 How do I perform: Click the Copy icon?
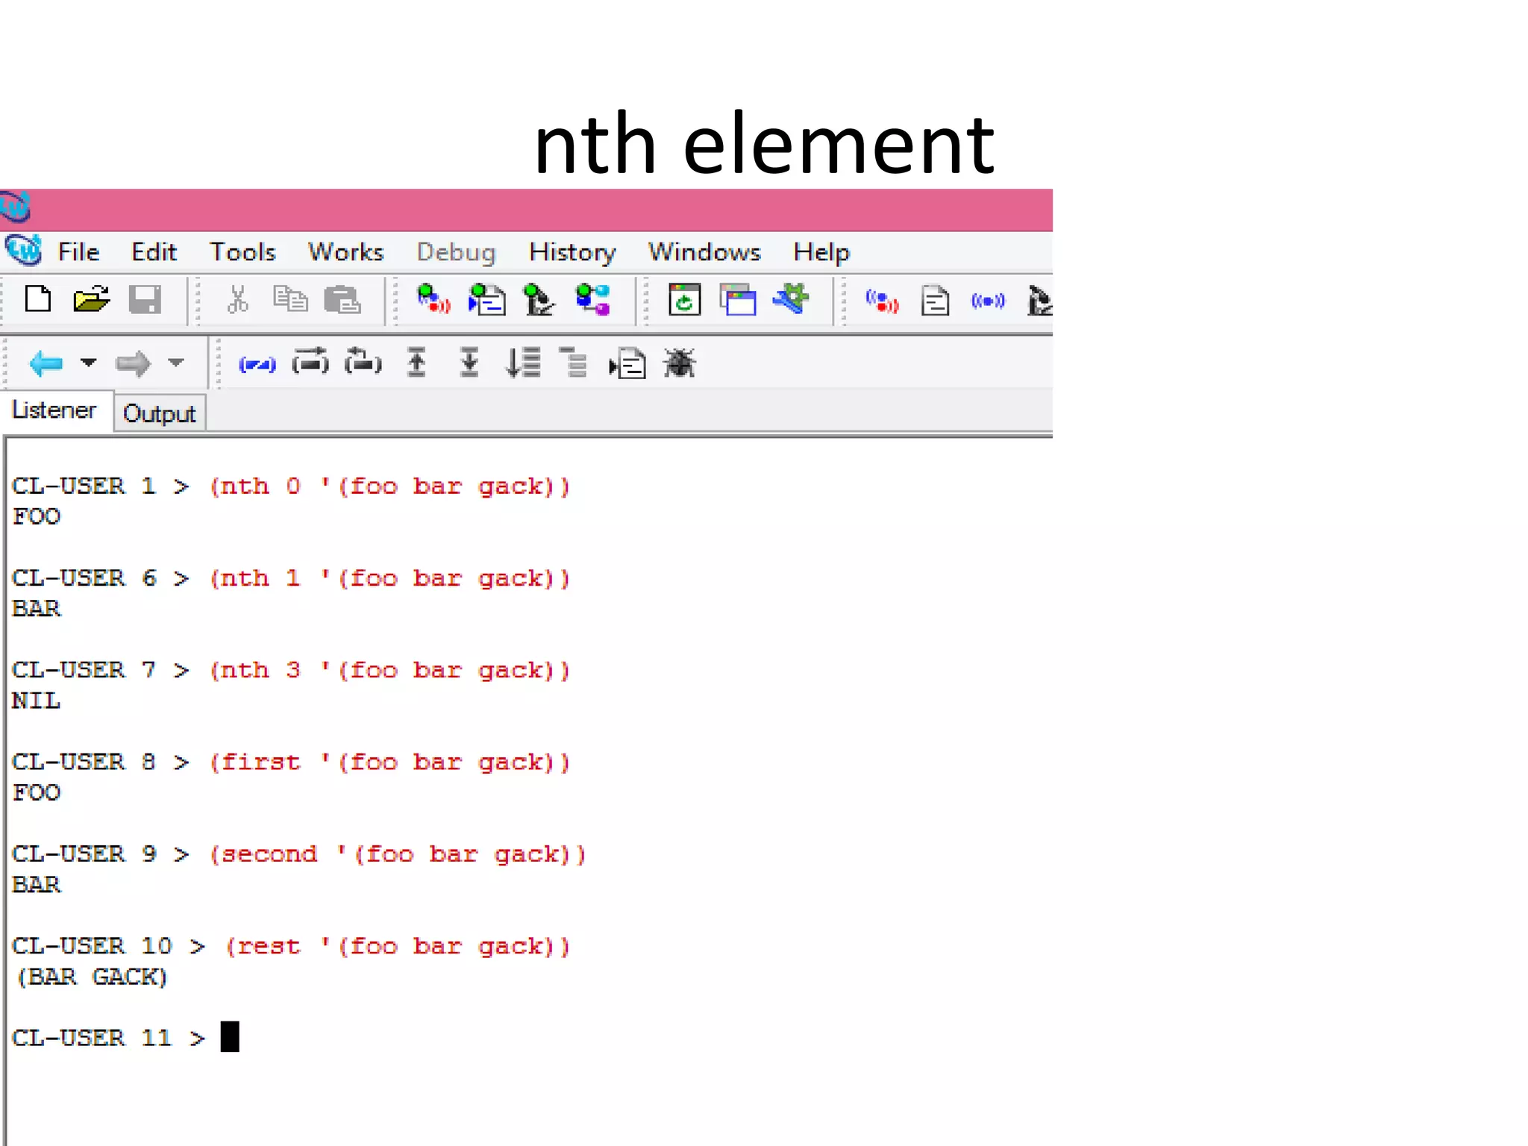pyautogui.click(x=290, y=300)
